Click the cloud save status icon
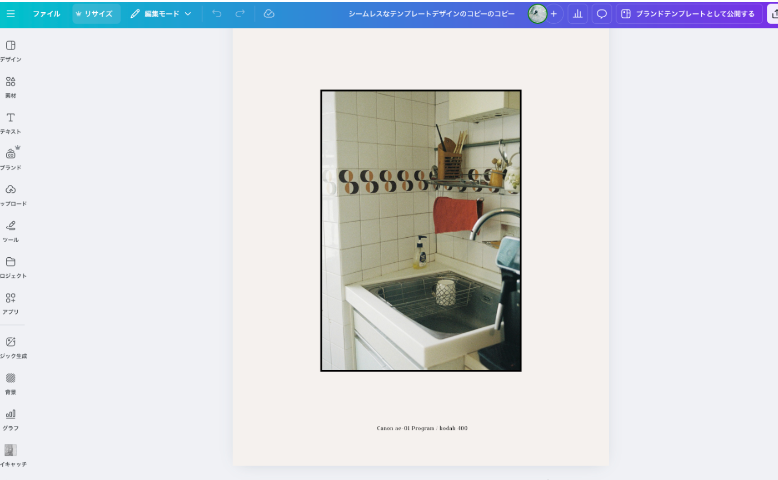Image resolution: width=778 pixels, height=480 pixels. (269, 14)
